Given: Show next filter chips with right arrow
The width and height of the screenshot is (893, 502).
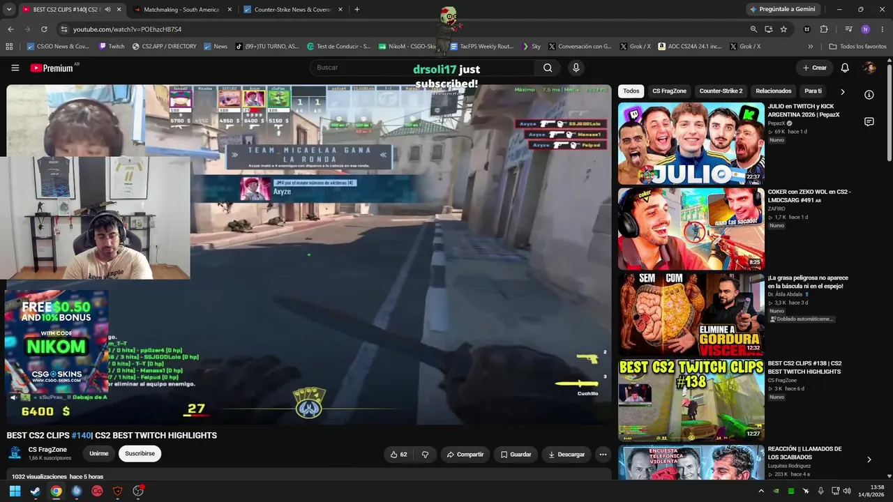Looking at the screenshot, I should (842, 91).
